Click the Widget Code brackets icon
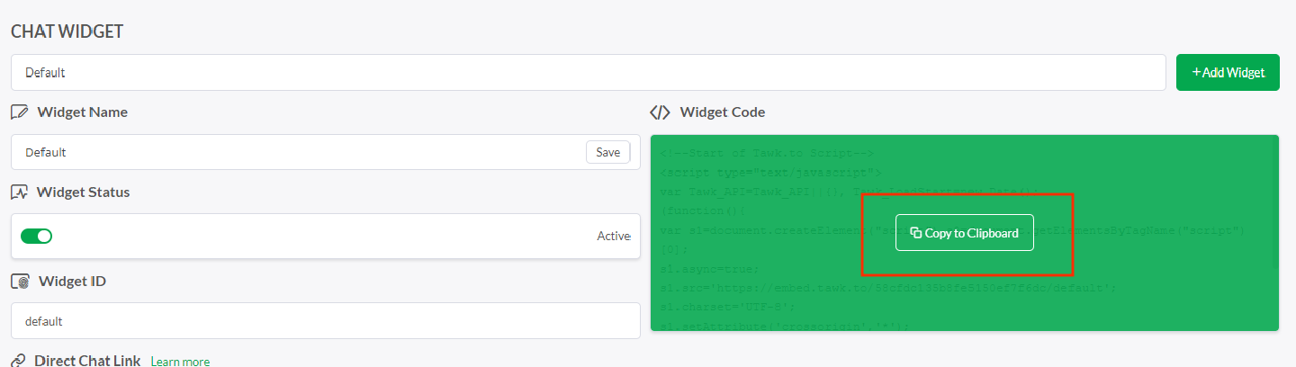1296x367 pixels. [x=660, y=112]
